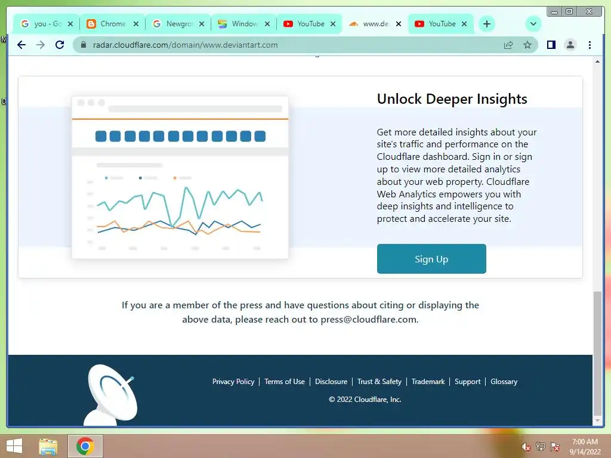The height and width of the screenshot is (458, 611).
Task: Close the www.de Cloudflare tab
Action: (398, 24)
